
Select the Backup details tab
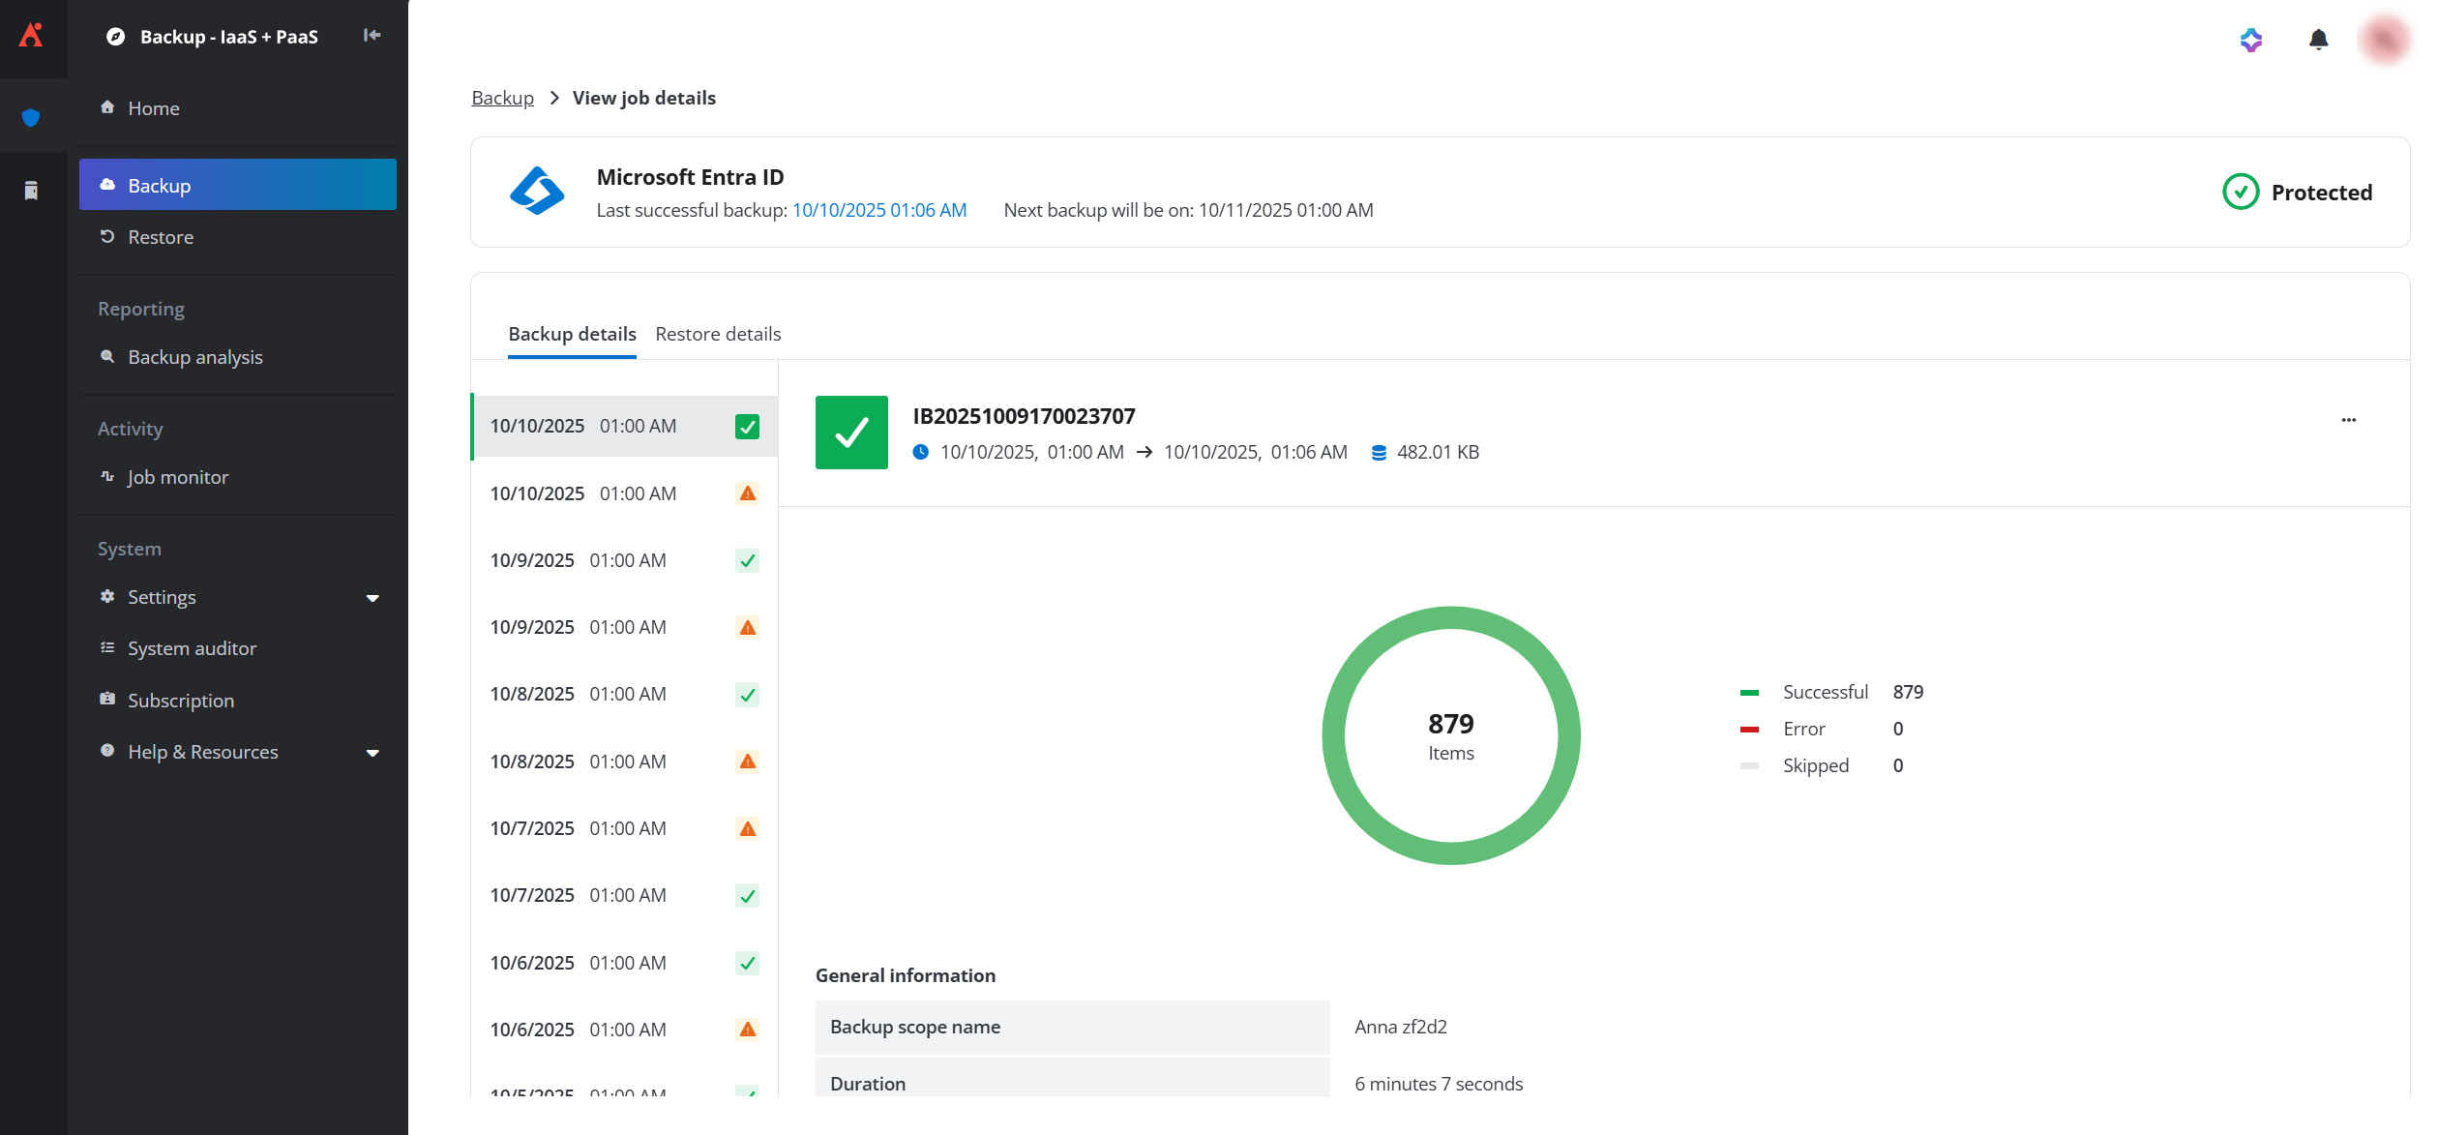572,334
